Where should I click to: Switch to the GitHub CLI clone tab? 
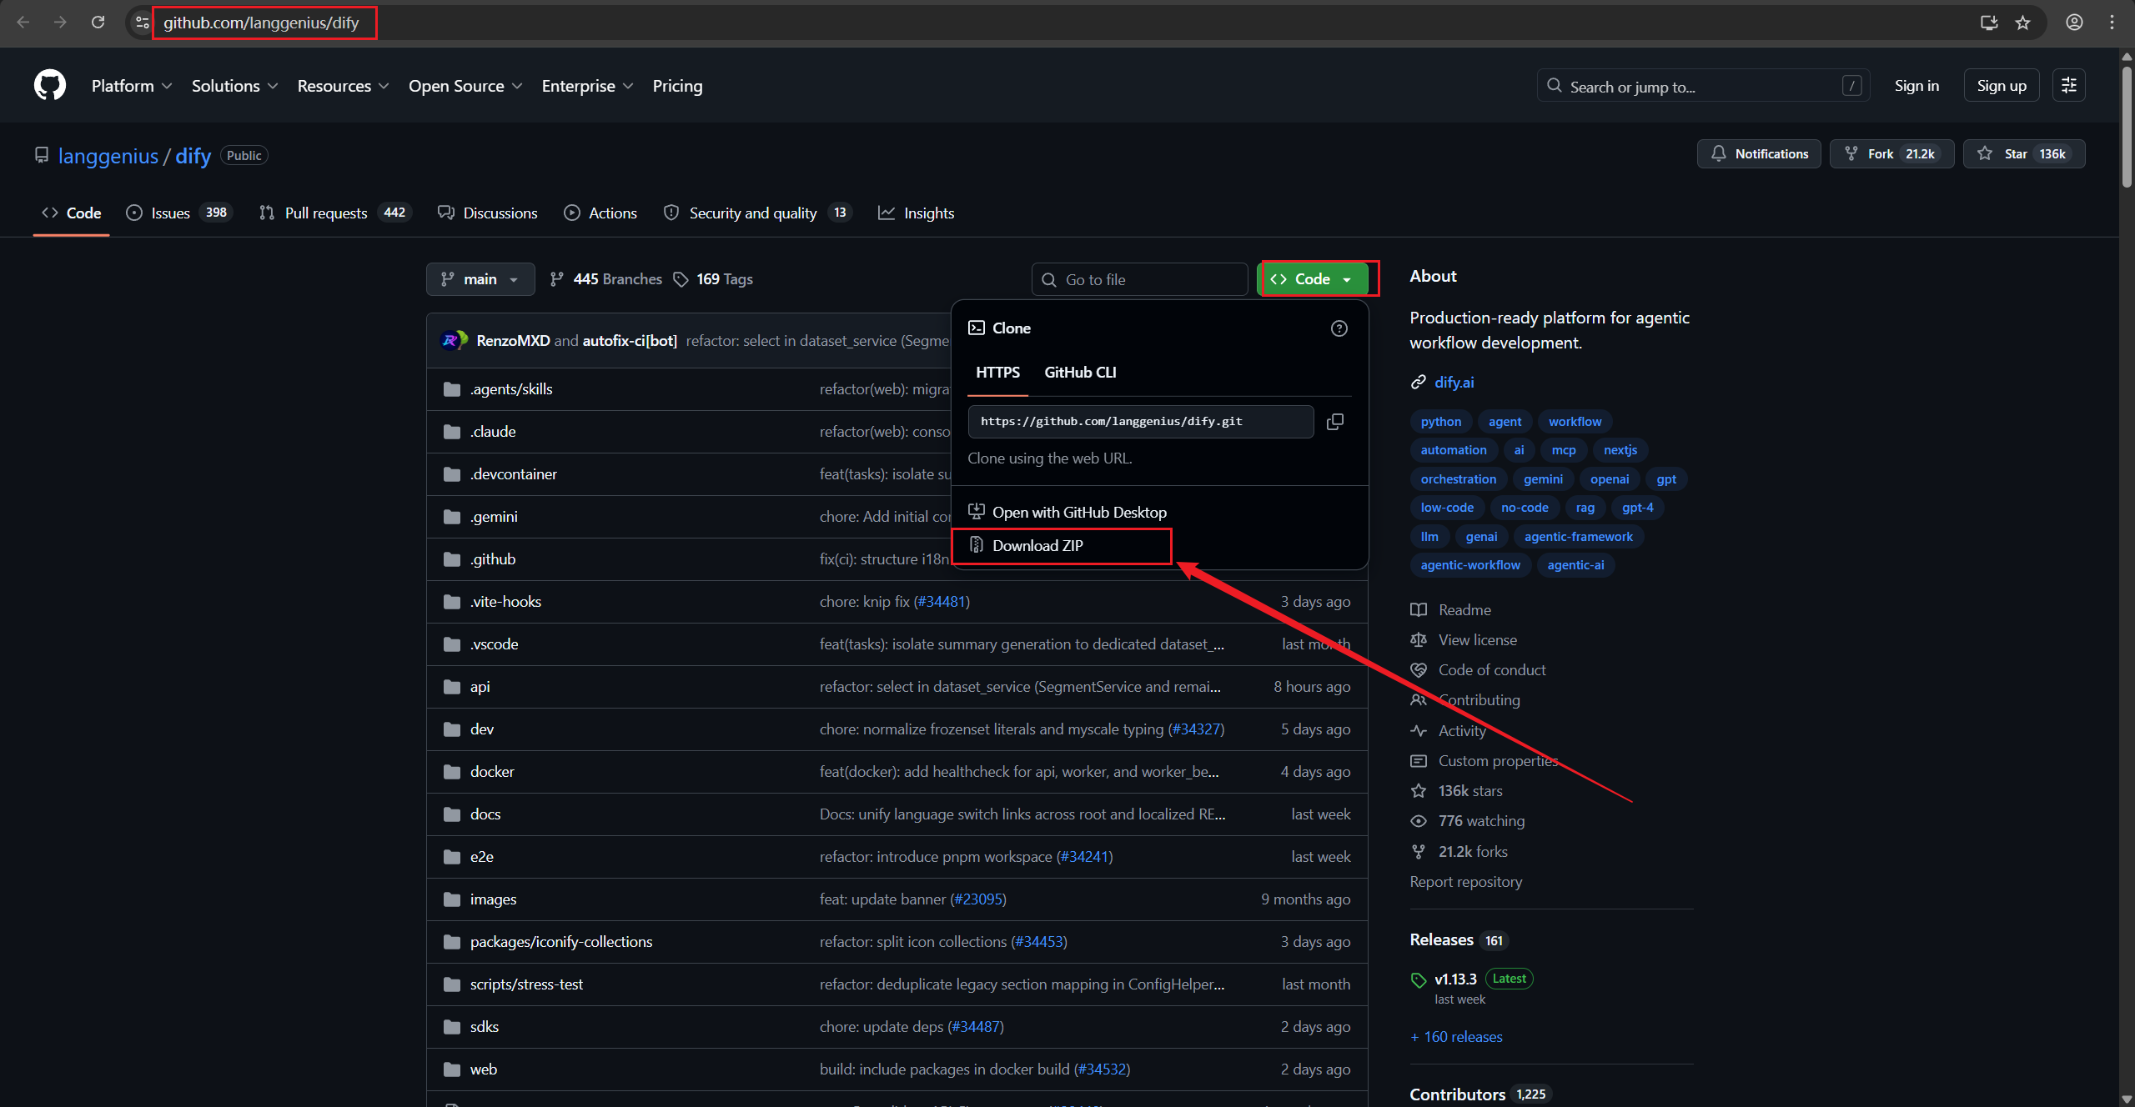click(x=1079, y=373)
